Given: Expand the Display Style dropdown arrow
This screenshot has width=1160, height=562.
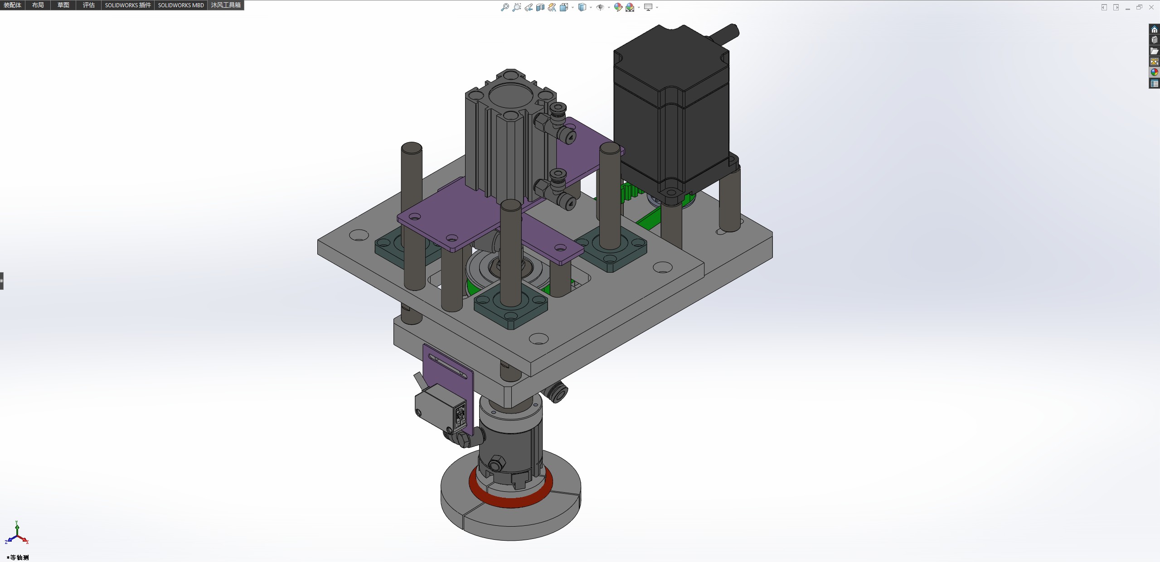Looking at the screenshot, I should 591,7.
